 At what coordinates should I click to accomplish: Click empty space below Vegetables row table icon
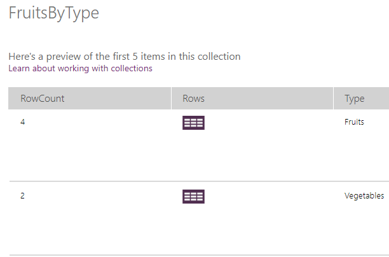click(x=193, y=229)
